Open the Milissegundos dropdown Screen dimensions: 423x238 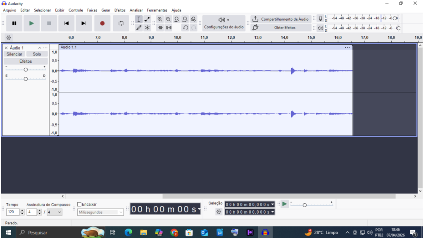coord(100,212)
